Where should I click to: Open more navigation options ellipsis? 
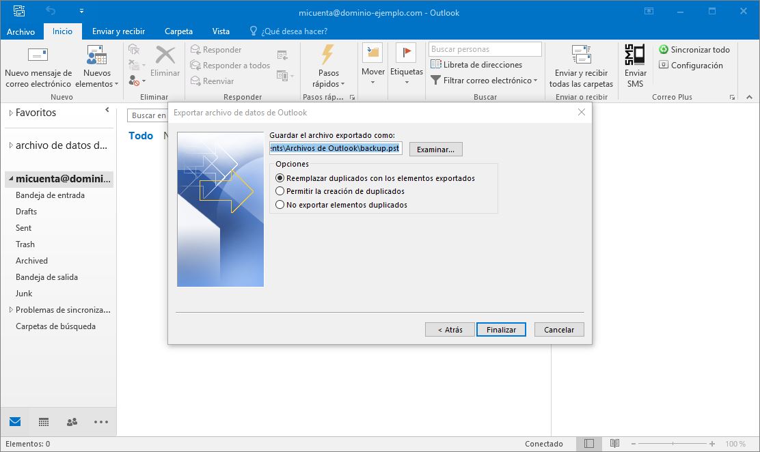click(x=101, y=422)
